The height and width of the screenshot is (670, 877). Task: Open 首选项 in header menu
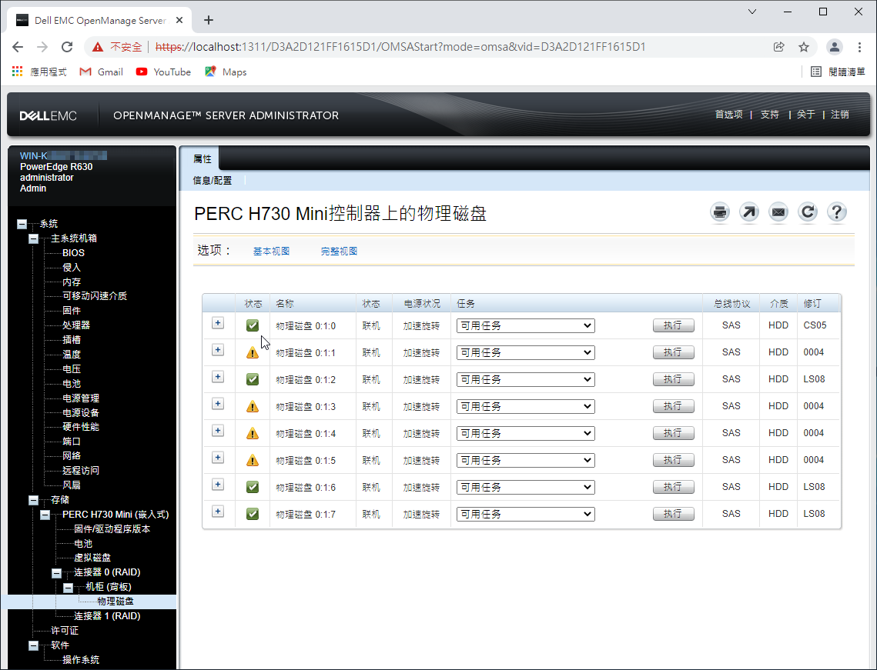pyautogui.click(x=729, y=115)
